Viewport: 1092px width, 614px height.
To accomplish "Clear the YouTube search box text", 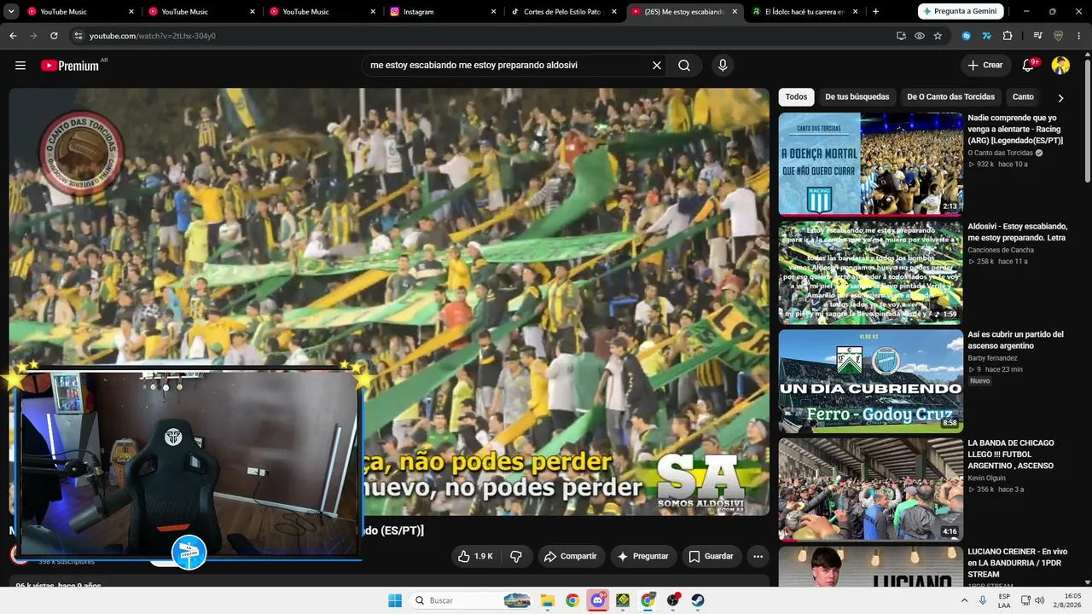I will pyautogui.click(x=657, y=66).
